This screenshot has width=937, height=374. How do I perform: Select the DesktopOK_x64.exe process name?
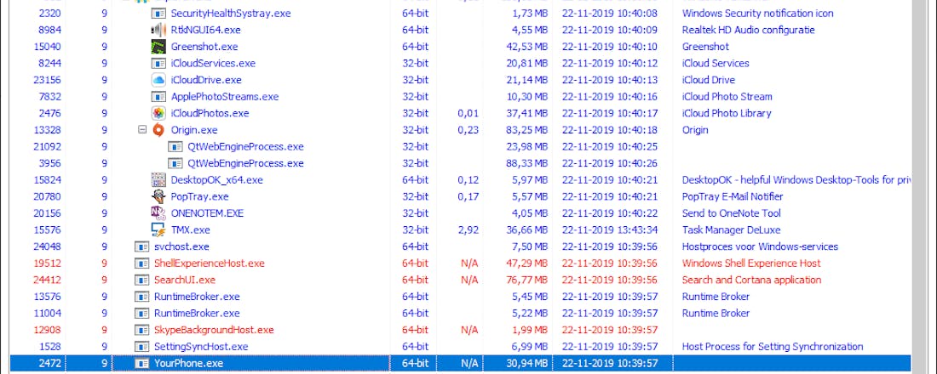point(217,180)
